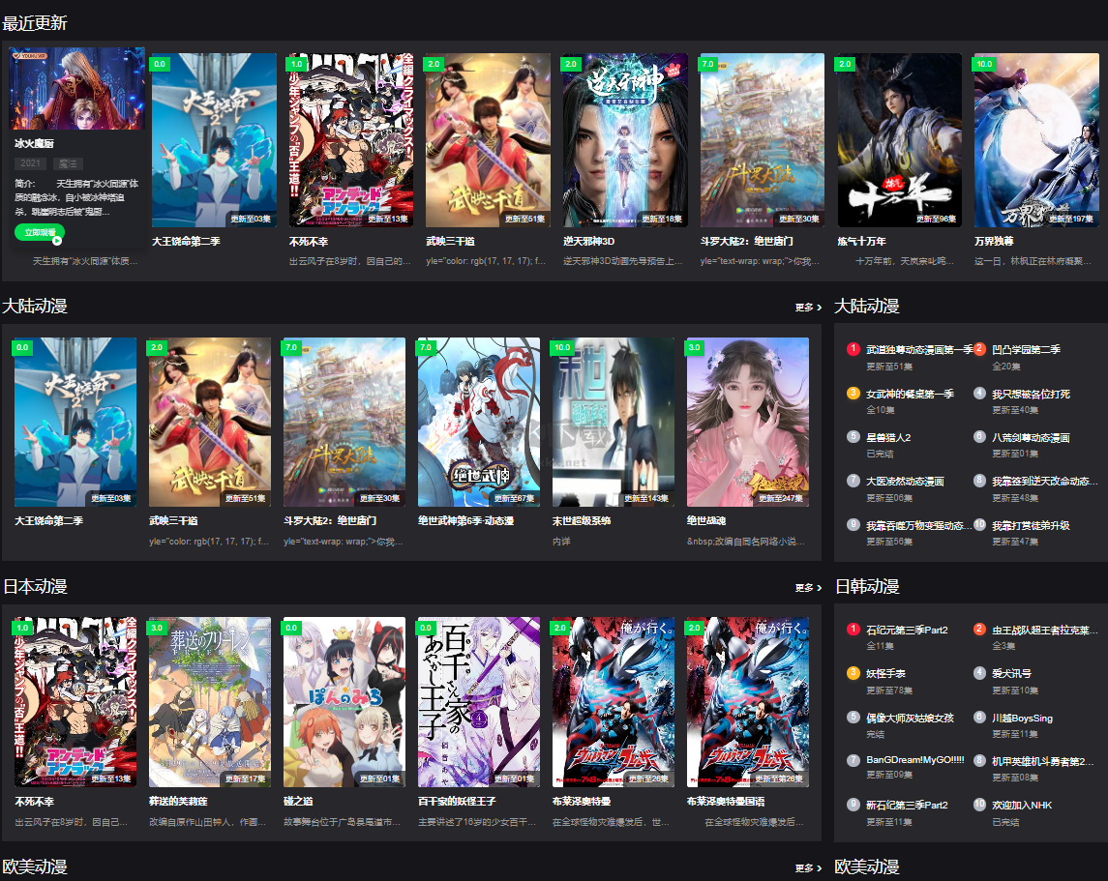Click rank 10 badge for 欢迎加入NHK
1108x881 pixels.
(x=979, y=804)
